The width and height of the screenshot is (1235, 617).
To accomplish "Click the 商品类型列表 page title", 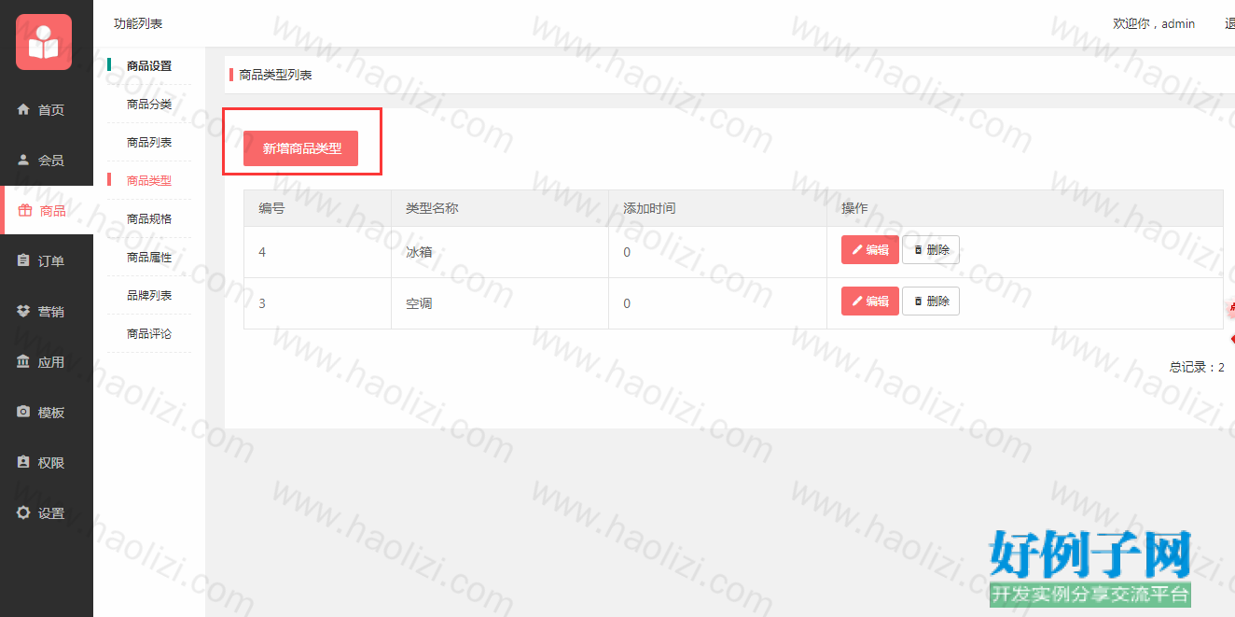I will 275,75.
